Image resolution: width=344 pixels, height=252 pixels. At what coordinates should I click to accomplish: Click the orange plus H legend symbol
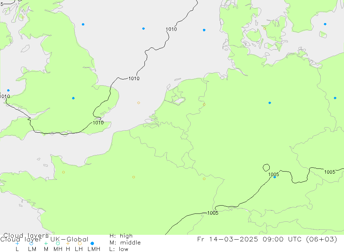(68, 243)
